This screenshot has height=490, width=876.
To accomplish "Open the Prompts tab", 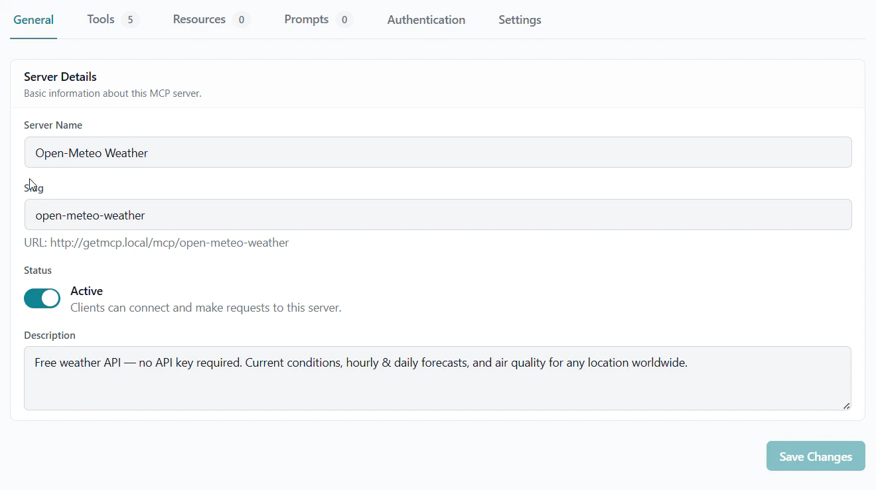I will (x=319, y=20).
